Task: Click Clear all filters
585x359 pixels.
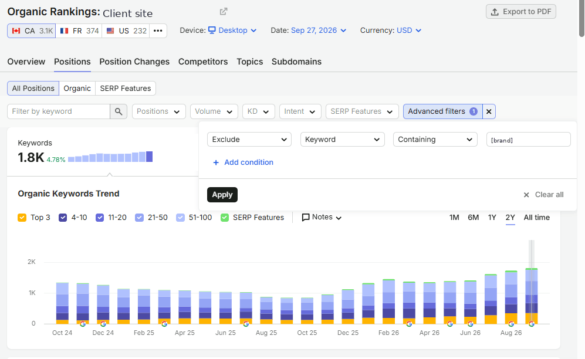Action: coord(543,195)
